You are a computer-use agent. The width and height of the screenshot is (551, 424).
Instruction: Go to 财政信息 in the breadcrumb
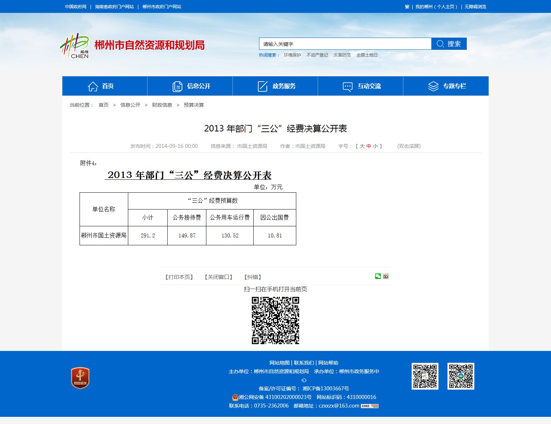(162, 105)
